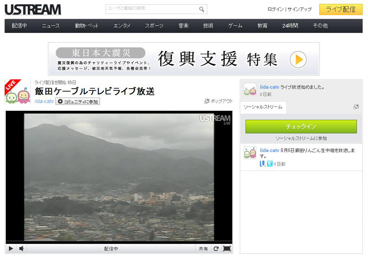Screen dimensions: 368x256
Task: Toggle fullscreen with the player icon
Action: [227, 248]
